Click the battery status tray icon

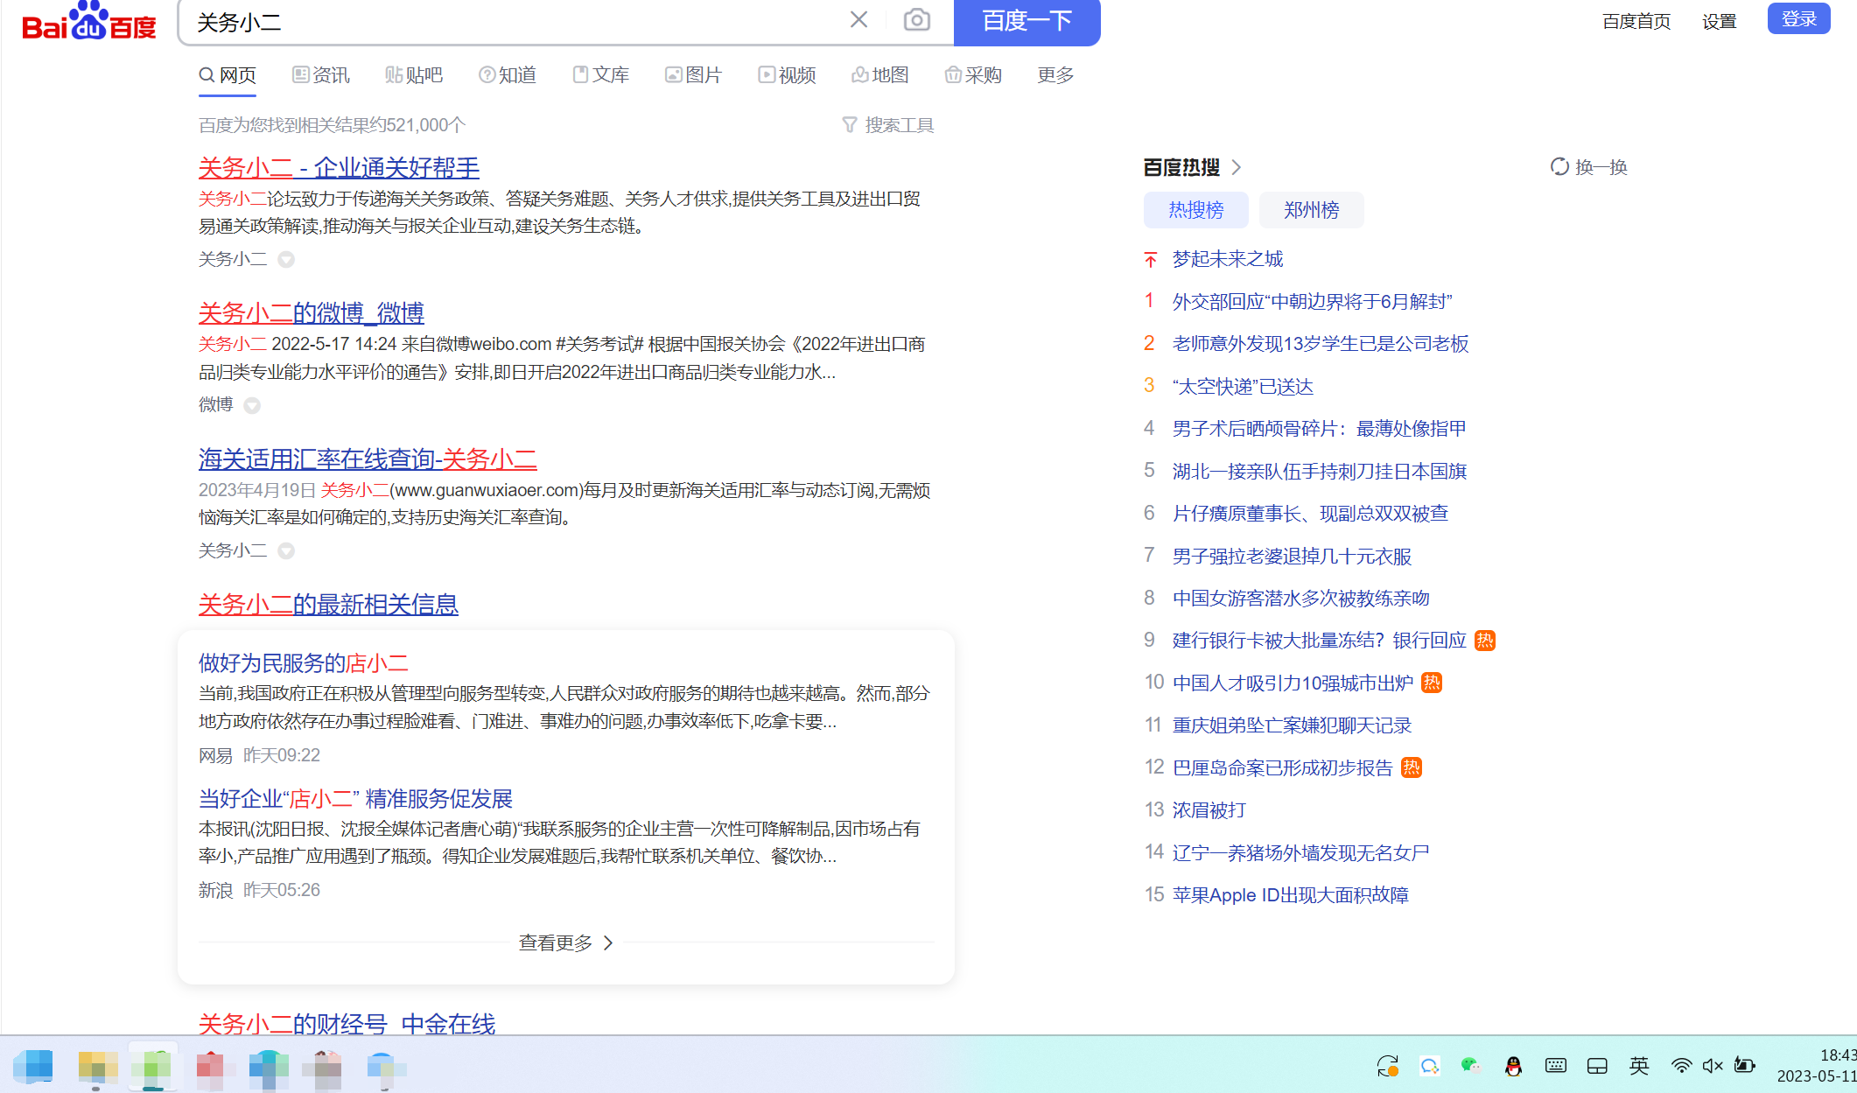pos(1745,1065)
